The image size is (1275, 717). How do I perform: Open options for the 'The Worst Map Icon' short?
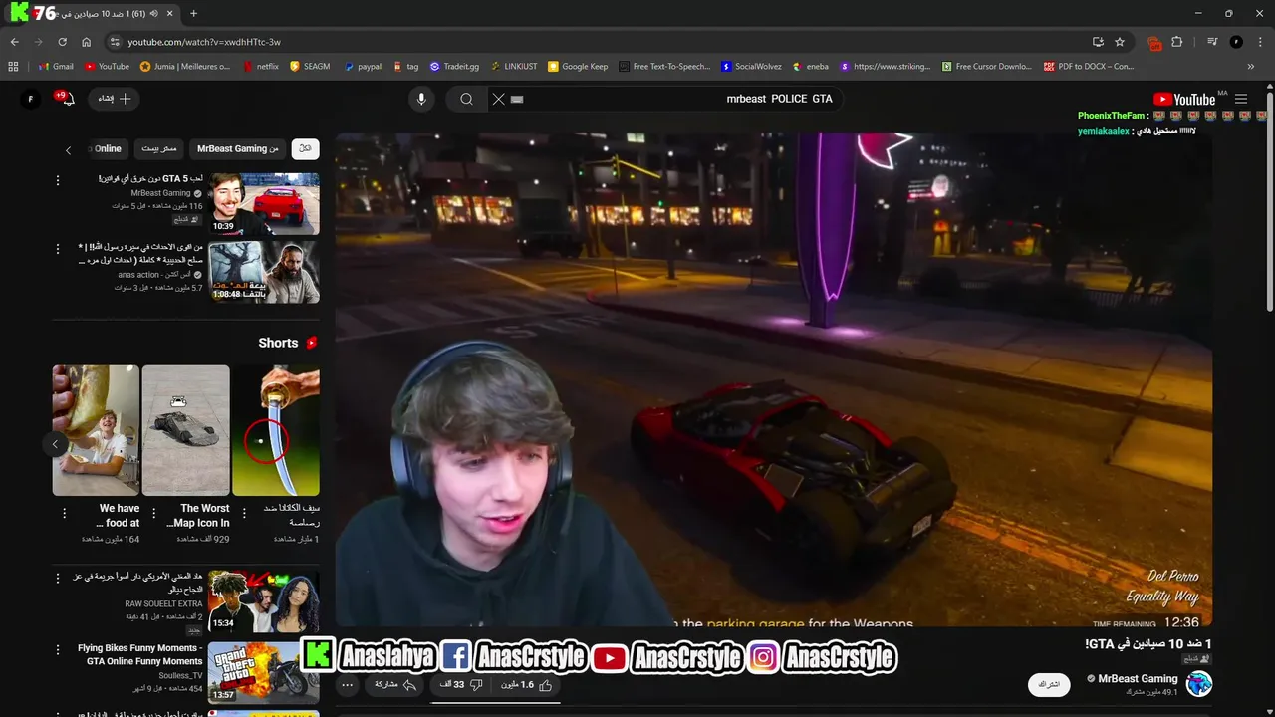pos(153,513)
